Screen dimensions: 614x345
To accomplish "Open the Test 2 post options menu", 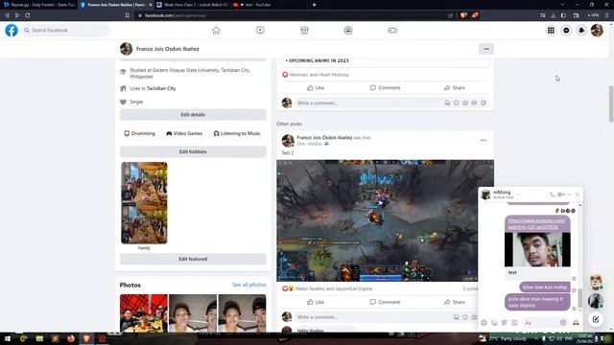I will coord(484,141).
